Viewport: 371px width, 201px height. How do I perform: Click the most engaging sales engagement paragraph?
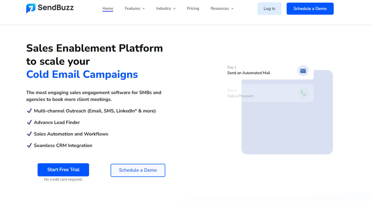coord(94,96)
